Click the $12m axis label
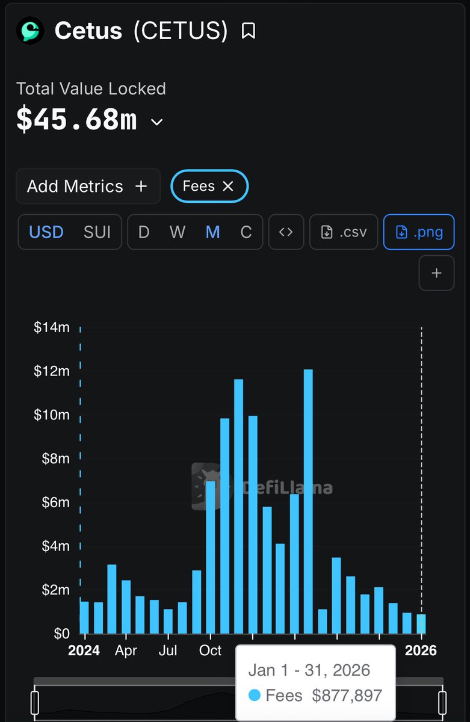The width and height of the screenshot is (470, 722). pyautogui.click(x=52, y=371)
